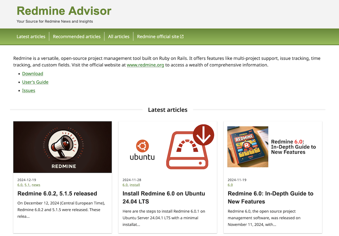Open the Redmine 6.0.2, 5.1.5 released article
The height and width of the screenshot is (236, 339).
(57, 193)
